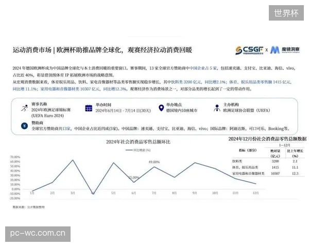
Task: Click the -20.00% y-axis label
Action: pyautogui.click(x=15, y=198)
